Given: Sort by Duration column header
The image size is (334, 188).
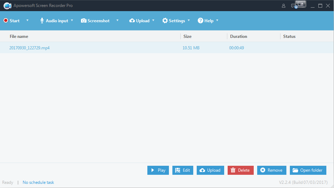Looking at the screenshot, I should [238, 36].
